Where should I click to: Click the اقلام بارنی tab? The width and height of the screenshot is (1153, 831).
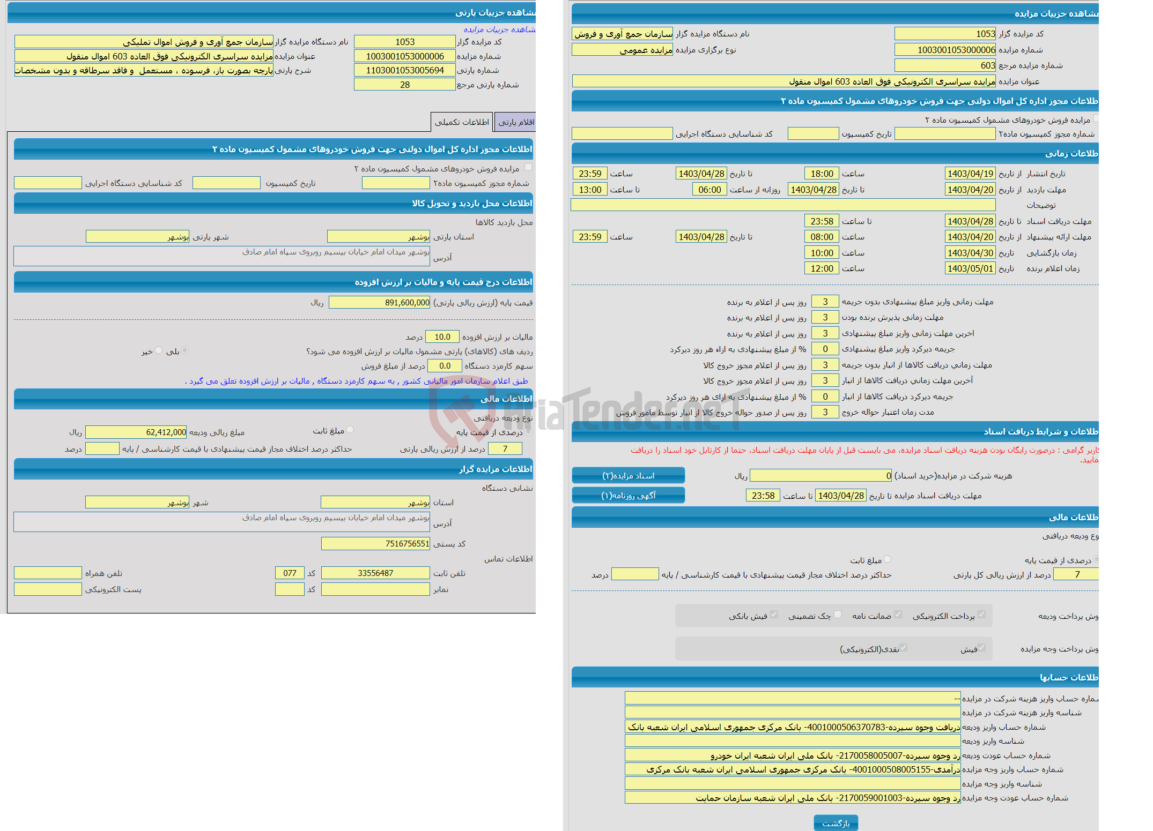[x=528, y=123]
